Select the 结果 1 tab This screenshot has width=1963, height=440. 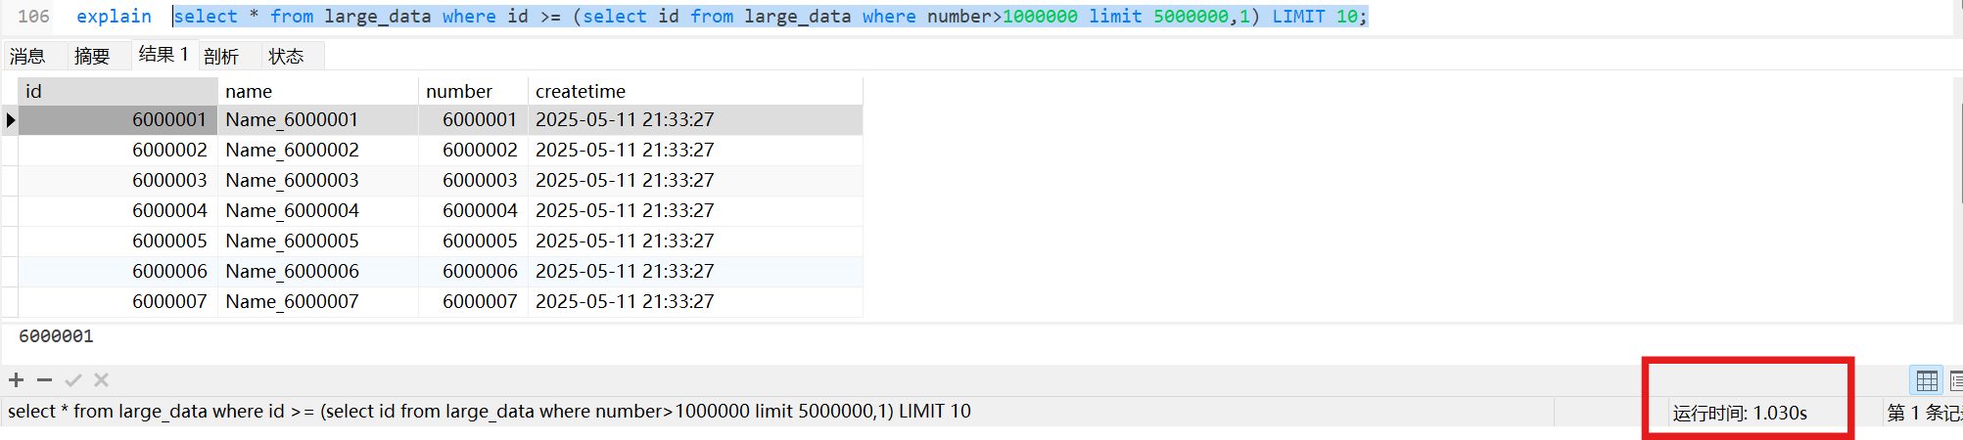point(163,55)
